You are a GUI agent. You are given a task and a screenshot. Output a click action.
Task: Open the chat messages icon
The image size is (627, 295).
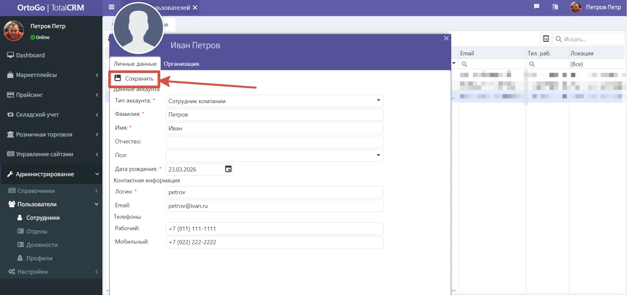pyautogui.click(x=536, y=7)
